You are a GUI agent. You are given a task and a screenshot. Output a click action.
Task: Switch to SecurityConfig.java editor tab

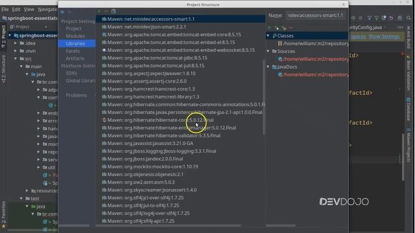coord(366,27)
